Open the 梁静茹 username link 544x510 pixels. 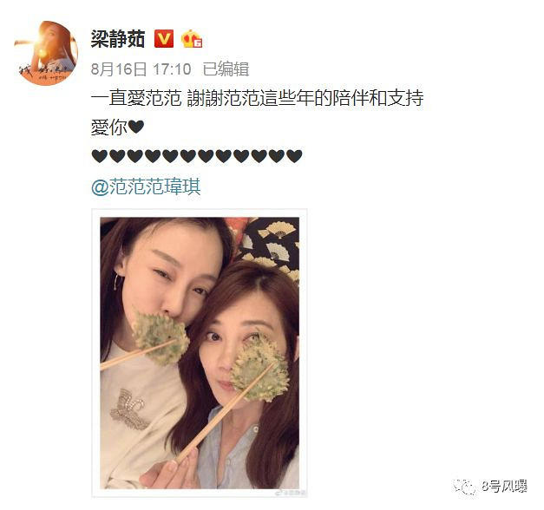pos(118,38)
